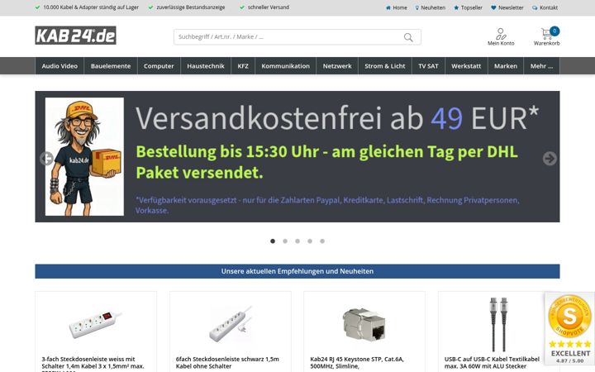Click the search magnifier icon
The height and width of the screenshot is (372, 595).
(408, 37)
